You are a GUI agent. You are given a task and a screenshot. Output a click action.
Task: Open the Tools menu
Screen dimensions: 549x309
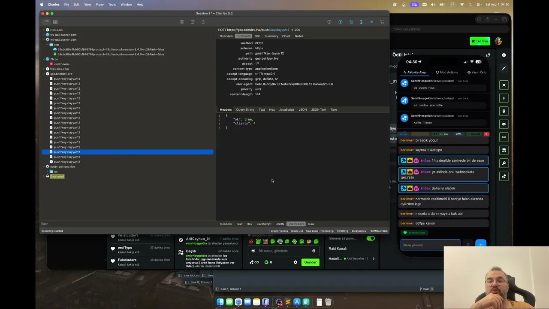point(112,4)
